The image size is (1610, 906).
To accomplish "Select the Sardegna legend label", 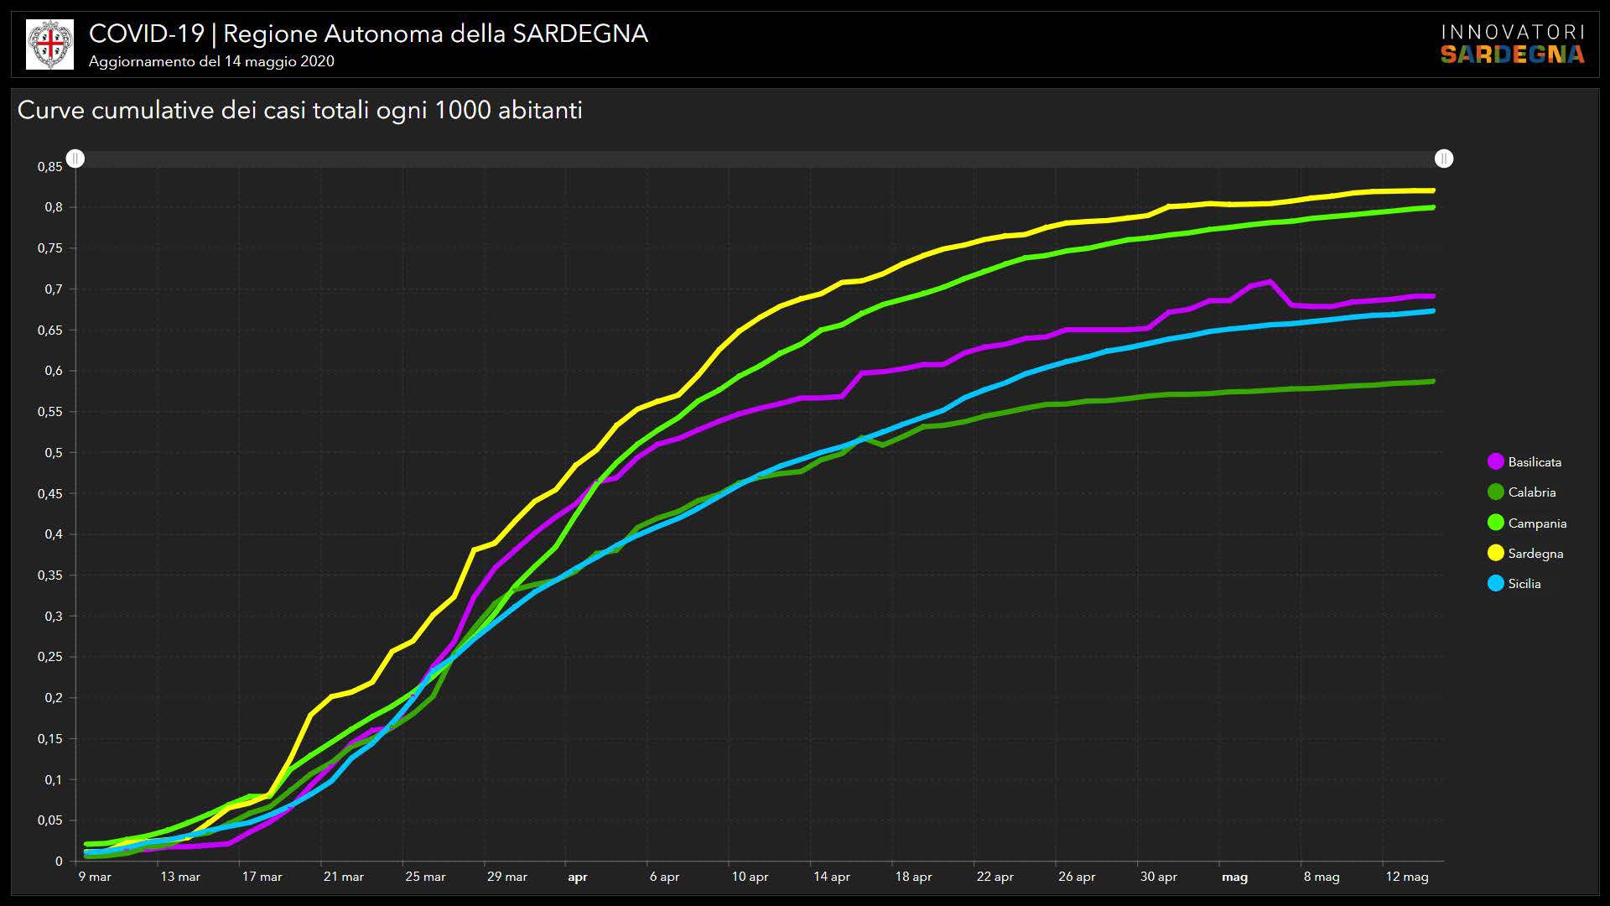I will 1535,554.
